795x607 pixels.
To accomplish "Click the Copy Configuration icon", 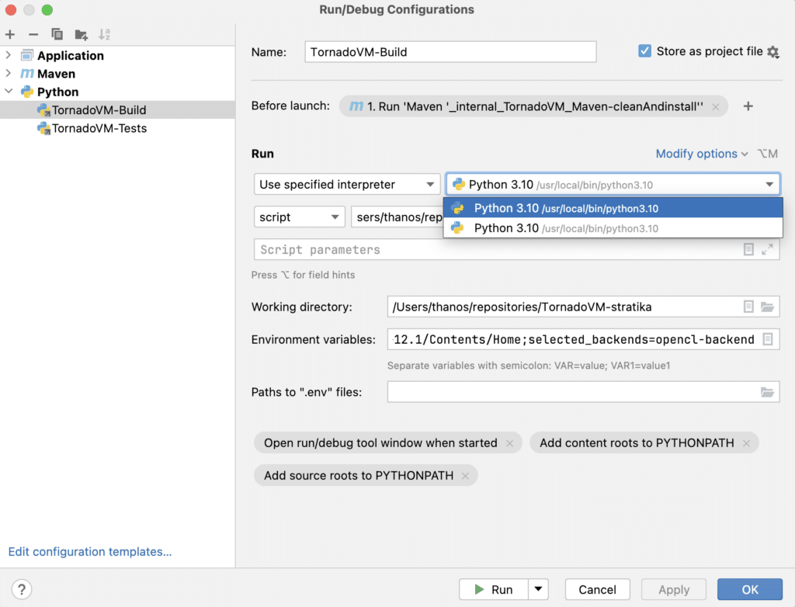I will pos(57,34).
